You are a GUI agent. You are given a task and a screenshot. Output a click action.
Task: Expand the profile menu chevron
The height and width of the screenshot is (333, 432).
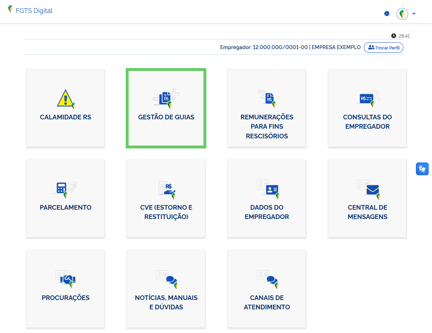414,14
